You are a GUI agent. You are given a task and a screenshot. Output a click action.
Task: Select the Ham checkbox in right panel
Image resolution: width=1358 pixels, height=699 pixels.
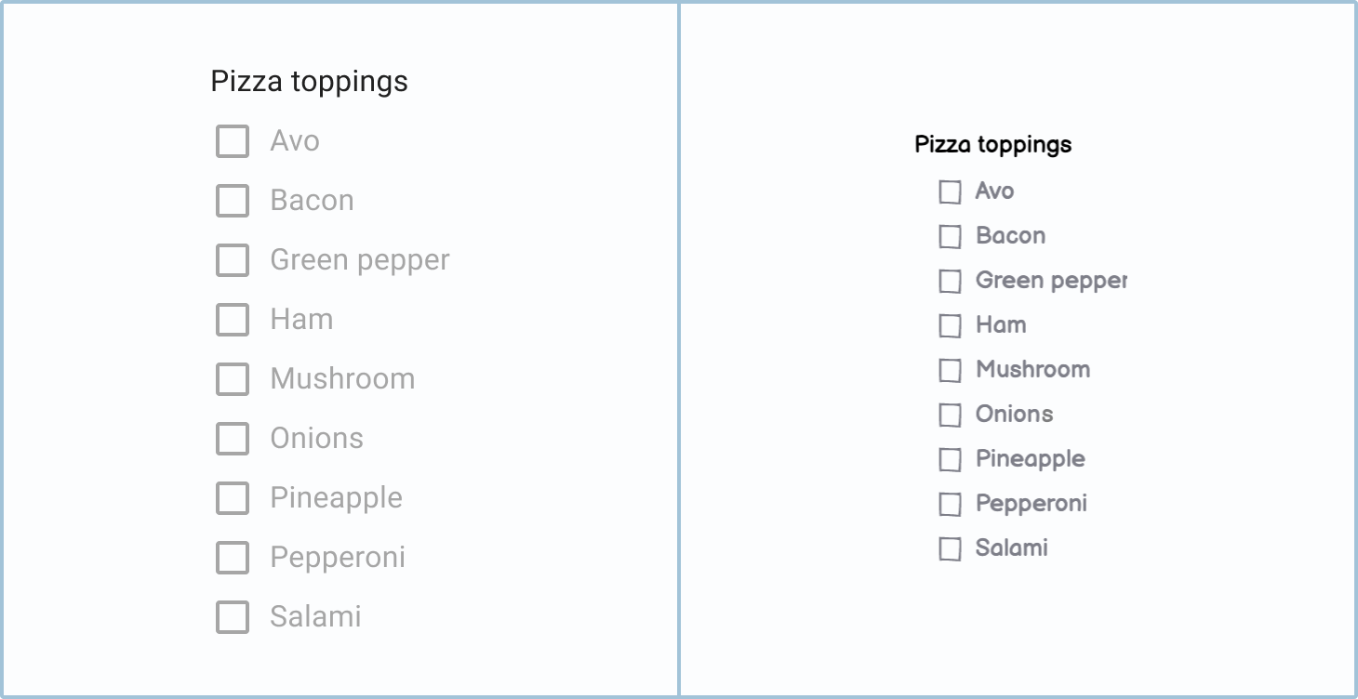click(950, 326)
